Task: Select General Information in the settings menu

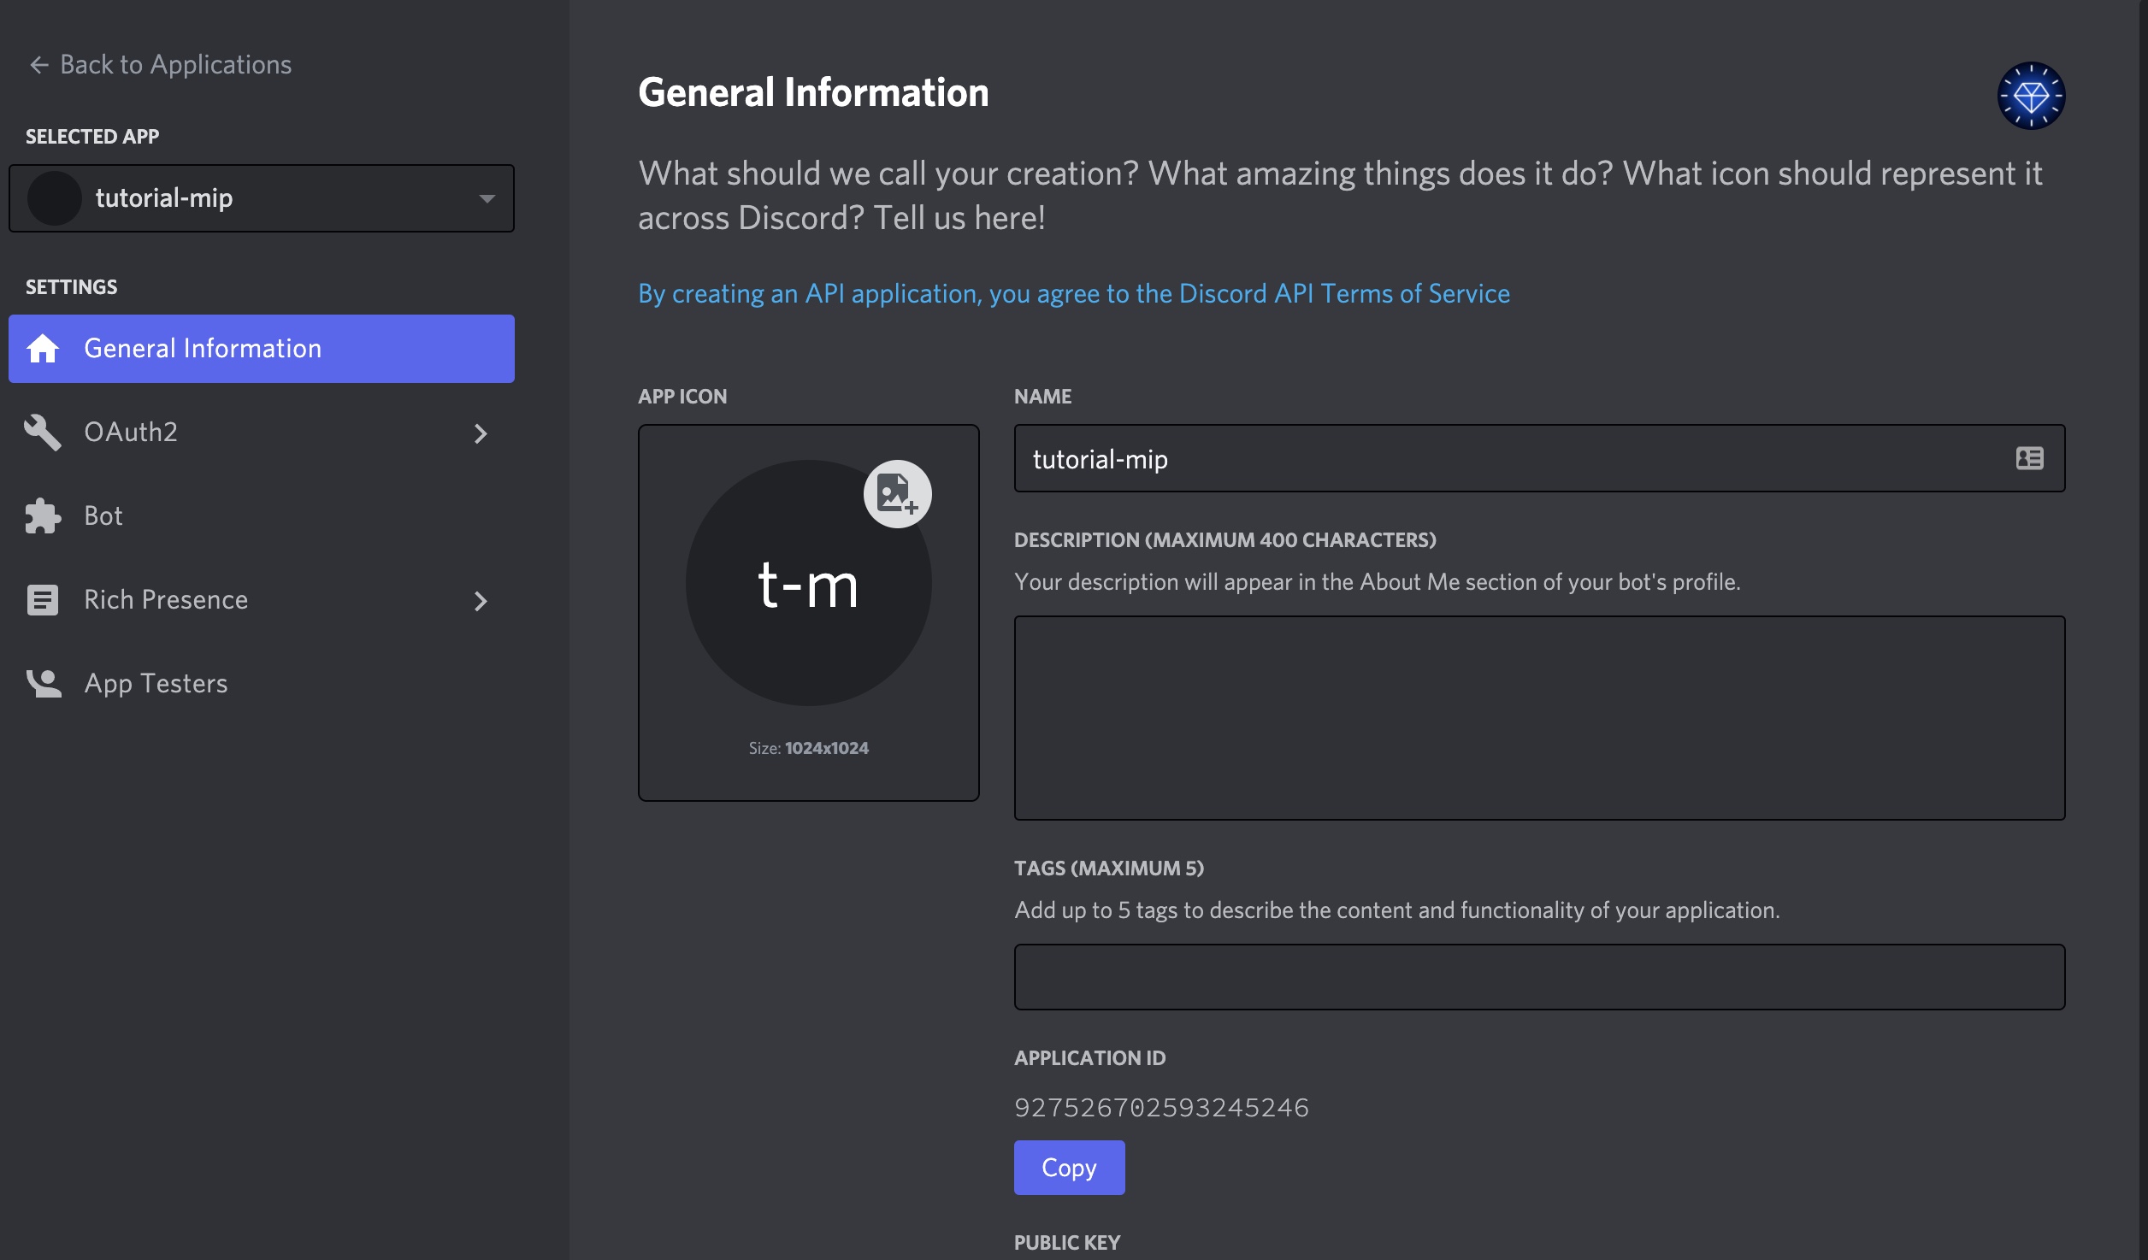Action: (262, 349)
